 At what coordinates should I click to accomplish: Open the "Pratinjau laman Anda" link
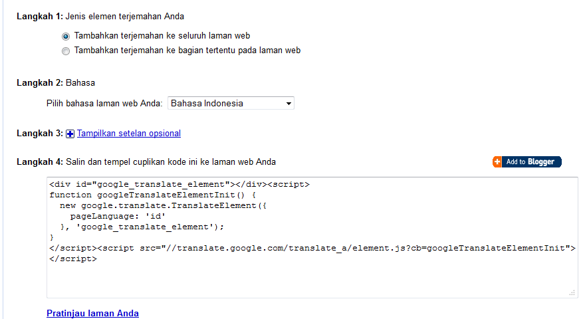(x=92, y=313)
